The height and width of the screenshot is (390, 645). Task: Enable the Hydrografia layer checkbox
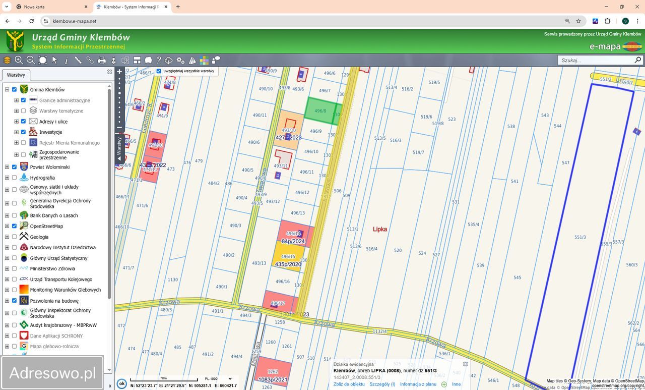pyautogui.click(x=14, y=178)
